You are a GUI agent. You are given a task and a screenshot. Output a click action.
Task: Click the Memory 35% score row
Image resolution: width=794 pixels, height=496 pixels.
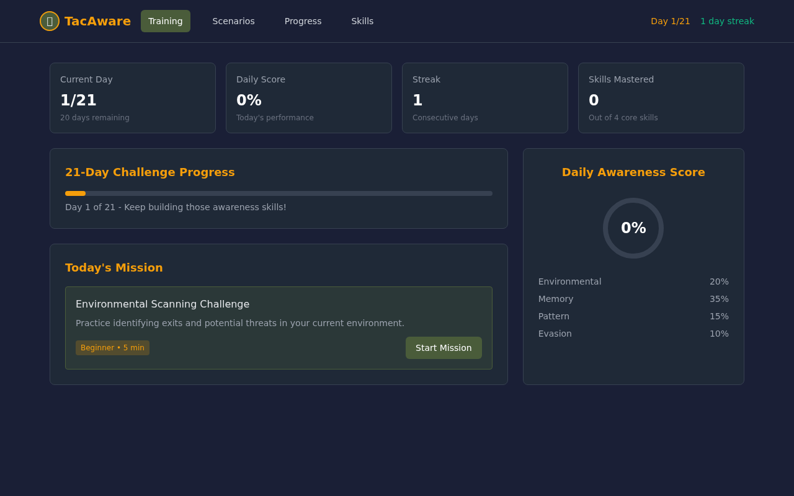[x=633, y=299]
